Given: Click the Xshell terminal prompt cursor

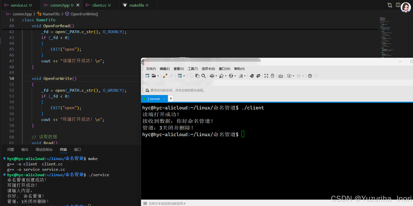Looking at the screenshot, I should click(x=243, y=134).
